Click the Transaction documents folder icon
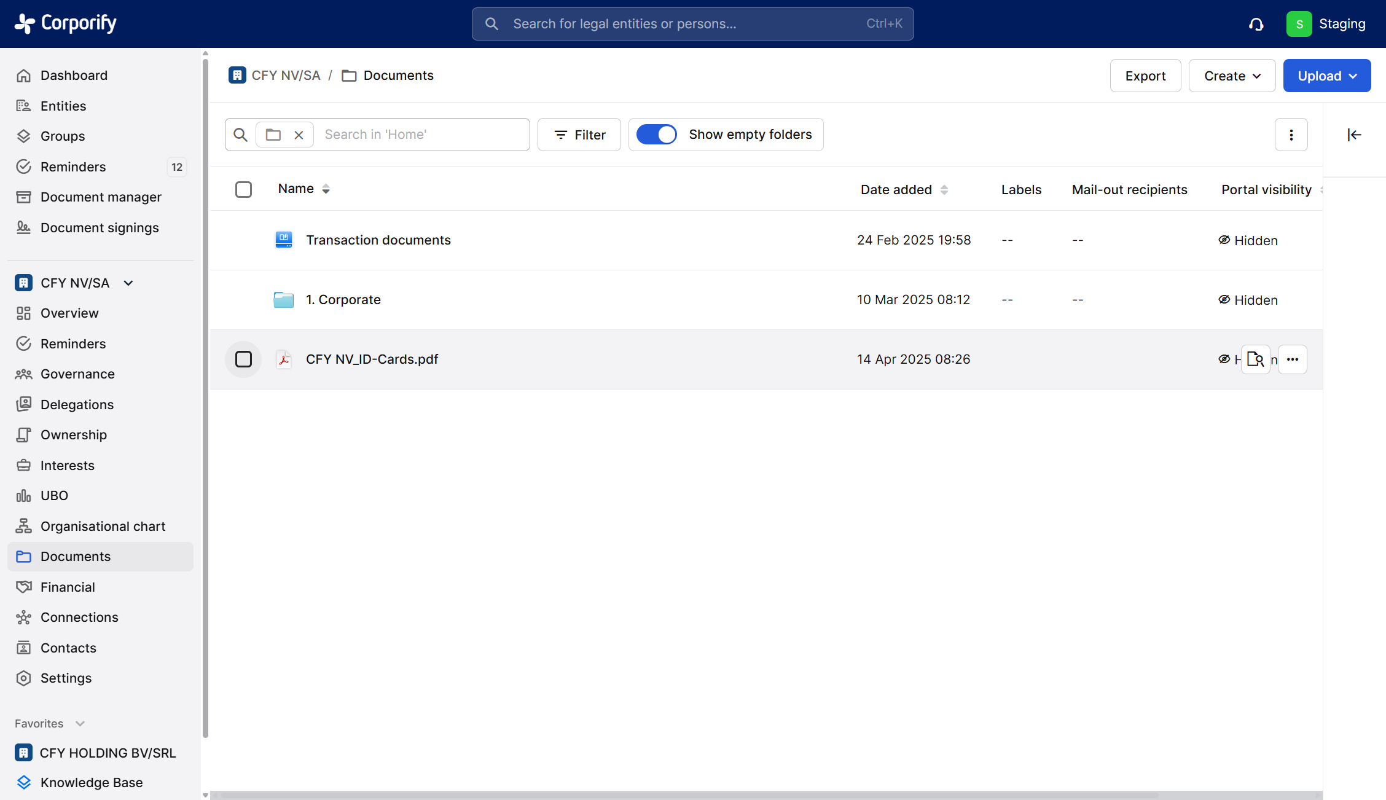Viewport: 1386px width, 800px height. click(x=283, y=240)
